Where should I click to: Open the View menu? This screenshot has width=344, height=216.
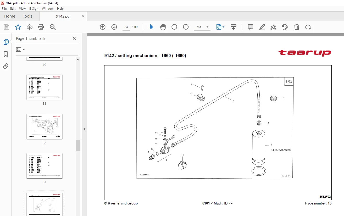pos(22,9)
